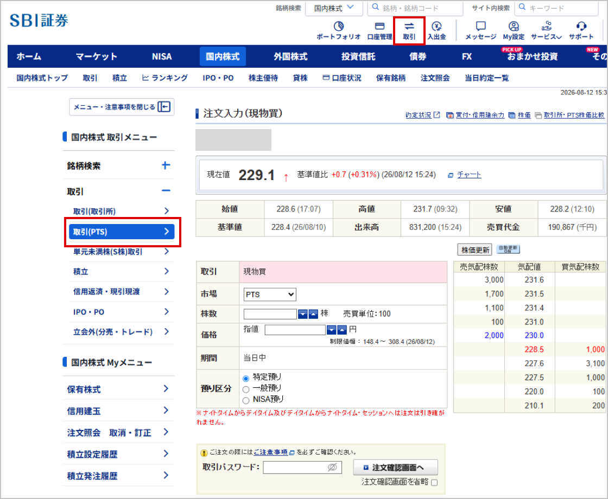This screenshot has height=499, width=608.
Task: Click the 価格 increase arrow
Action: [x=342, y=330]
